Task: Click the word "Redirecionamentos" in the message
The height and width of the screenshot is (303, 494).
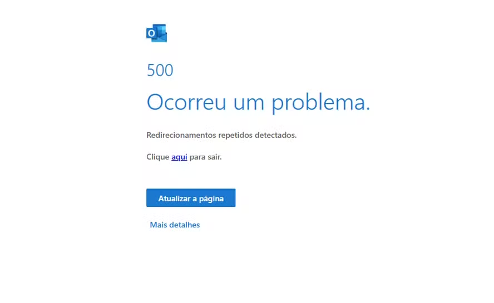Action: tap(181, 135)
